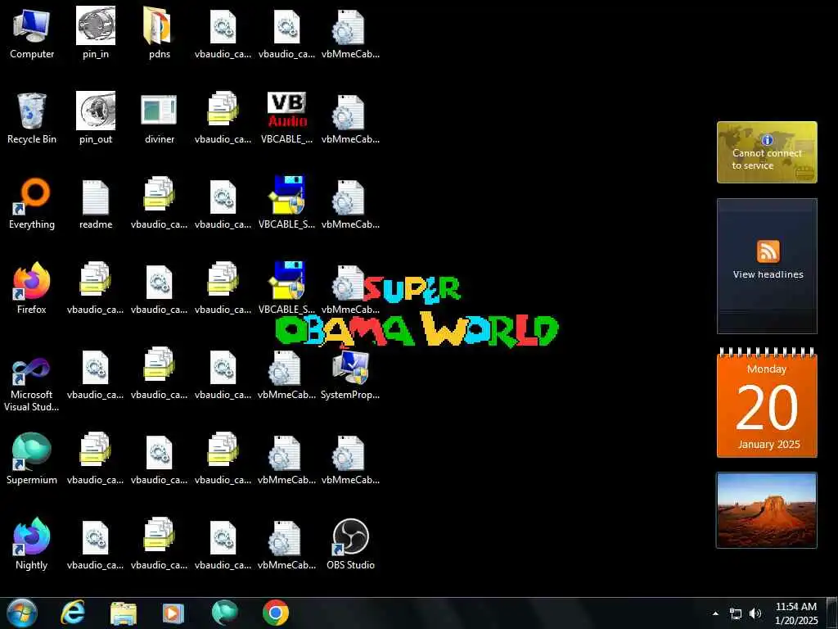
Task: Launch Google Chrome from the taskbar
Action: [276, 613]
